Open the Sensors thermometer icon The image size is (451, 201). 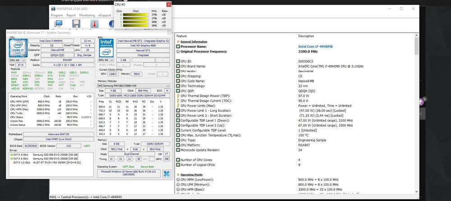pos(94,23)
